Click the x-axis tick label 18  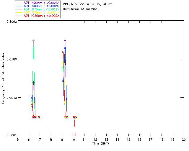[x=162, y=139]
